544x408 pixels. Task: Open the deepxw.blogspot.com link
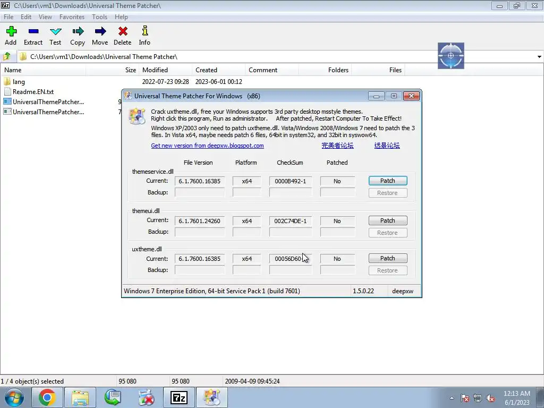(x=208, y=146)
